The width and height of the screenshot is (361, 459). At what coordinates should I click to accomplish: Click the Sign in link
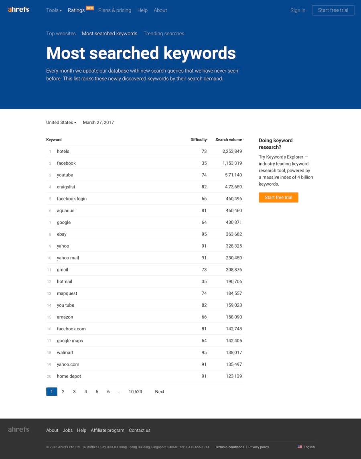point(298,10)
